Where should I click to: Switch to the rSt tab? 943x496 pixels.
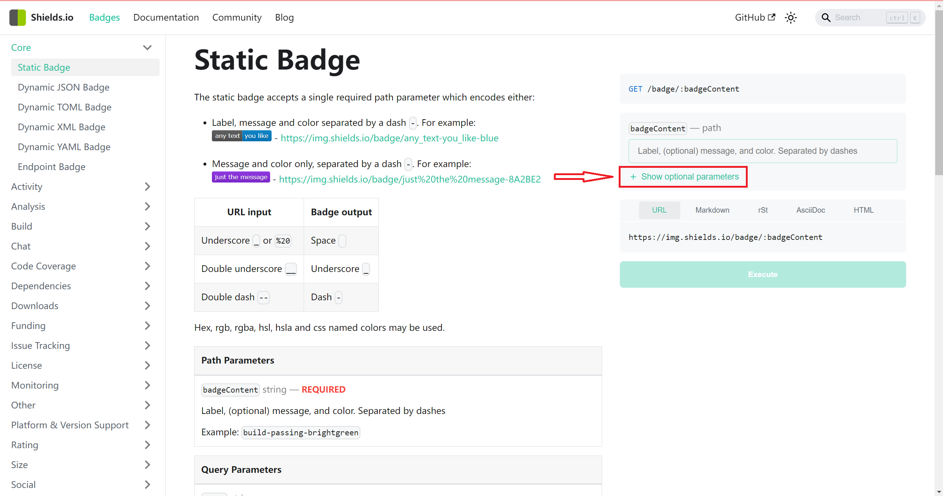pos(762,210)
